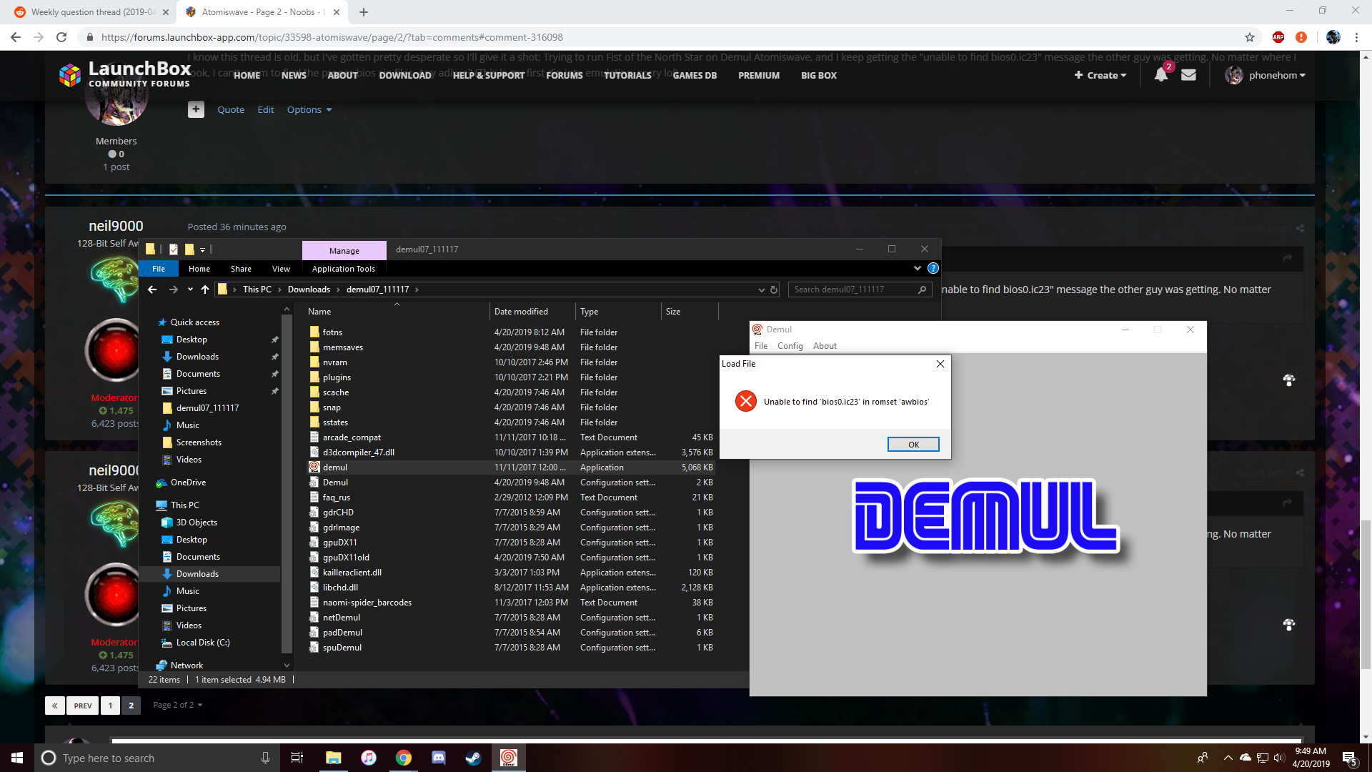
Task: Open the Config menu in Demul
Action: point(790,346)
